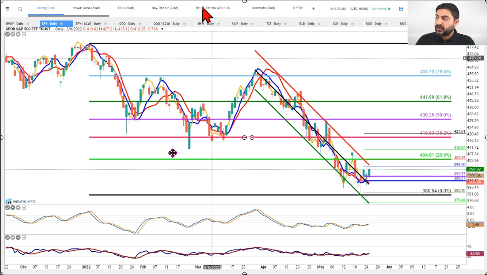Click the 404.01 (23.6%) Fibonacci label
Screen dimensions: 487x275
coord(435,155)
